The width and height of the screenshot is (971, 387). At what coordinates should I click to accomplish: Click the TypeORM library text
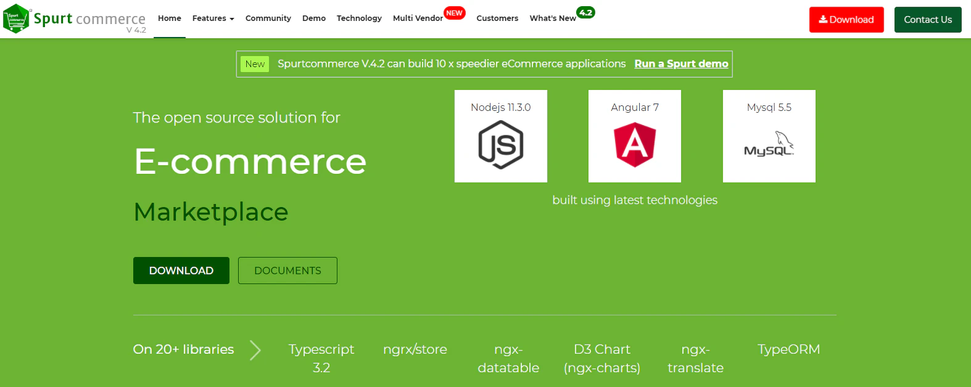789,349
